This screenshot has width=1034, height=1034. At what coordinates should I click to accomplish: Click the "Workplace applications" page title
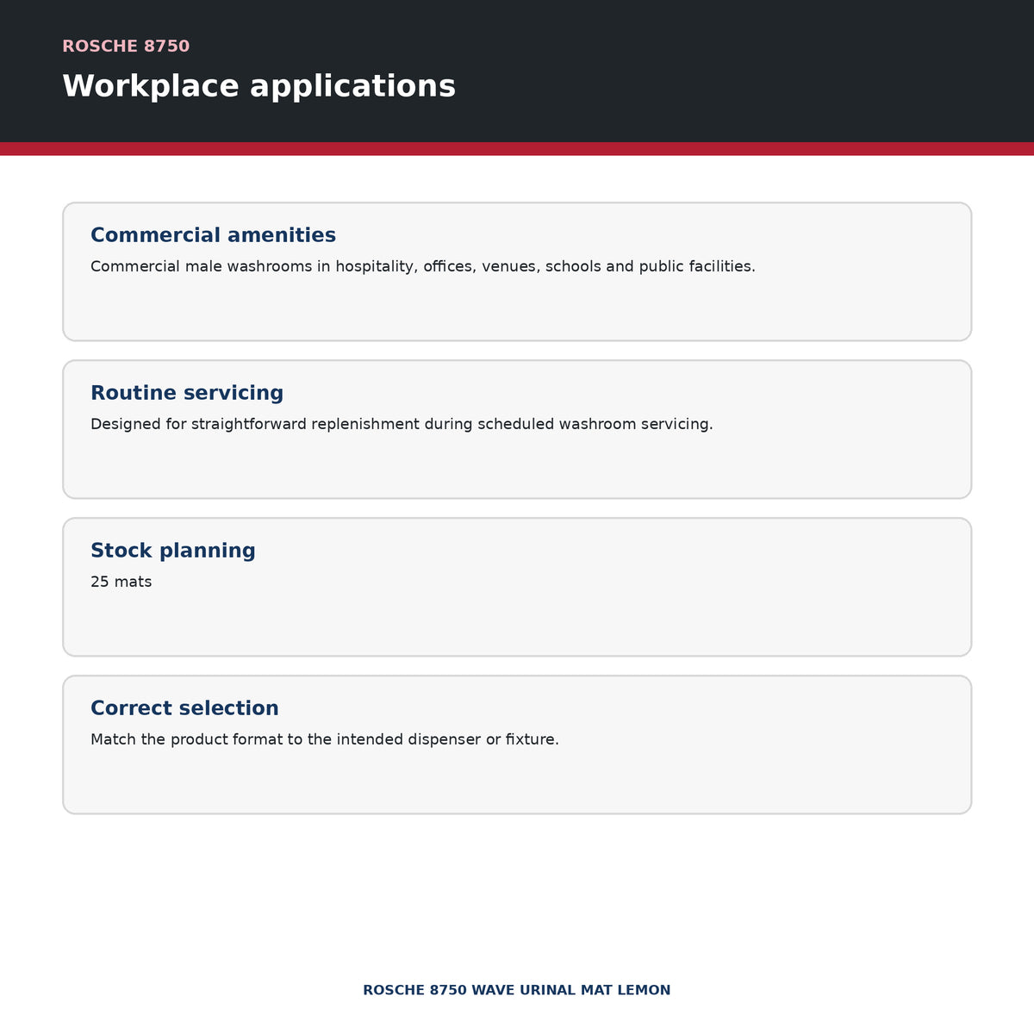(x=258, y=86)
